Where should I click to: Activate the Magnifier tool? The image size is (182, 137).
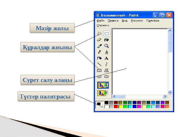(x=107, y=46)
